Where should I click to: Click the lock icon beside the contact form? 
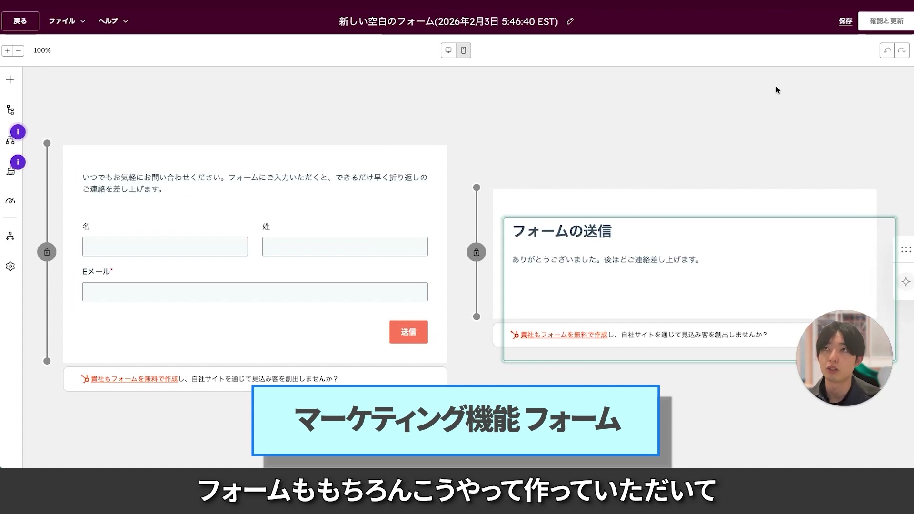coord(47,252)
